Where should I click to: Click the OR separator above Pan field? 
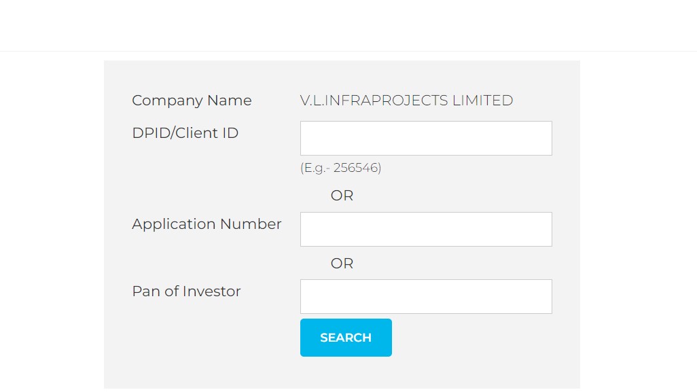pyautogui.click(x=342, y=264)
